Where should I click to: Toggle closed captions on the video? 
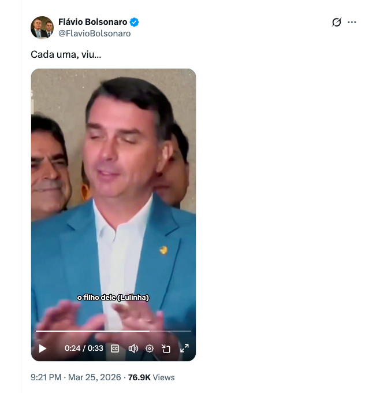tap(115, 348)
